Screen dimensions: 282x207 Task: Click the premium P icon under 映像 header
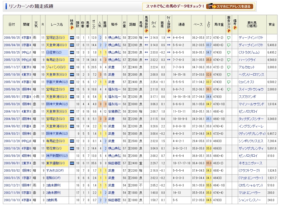[72, 28]
